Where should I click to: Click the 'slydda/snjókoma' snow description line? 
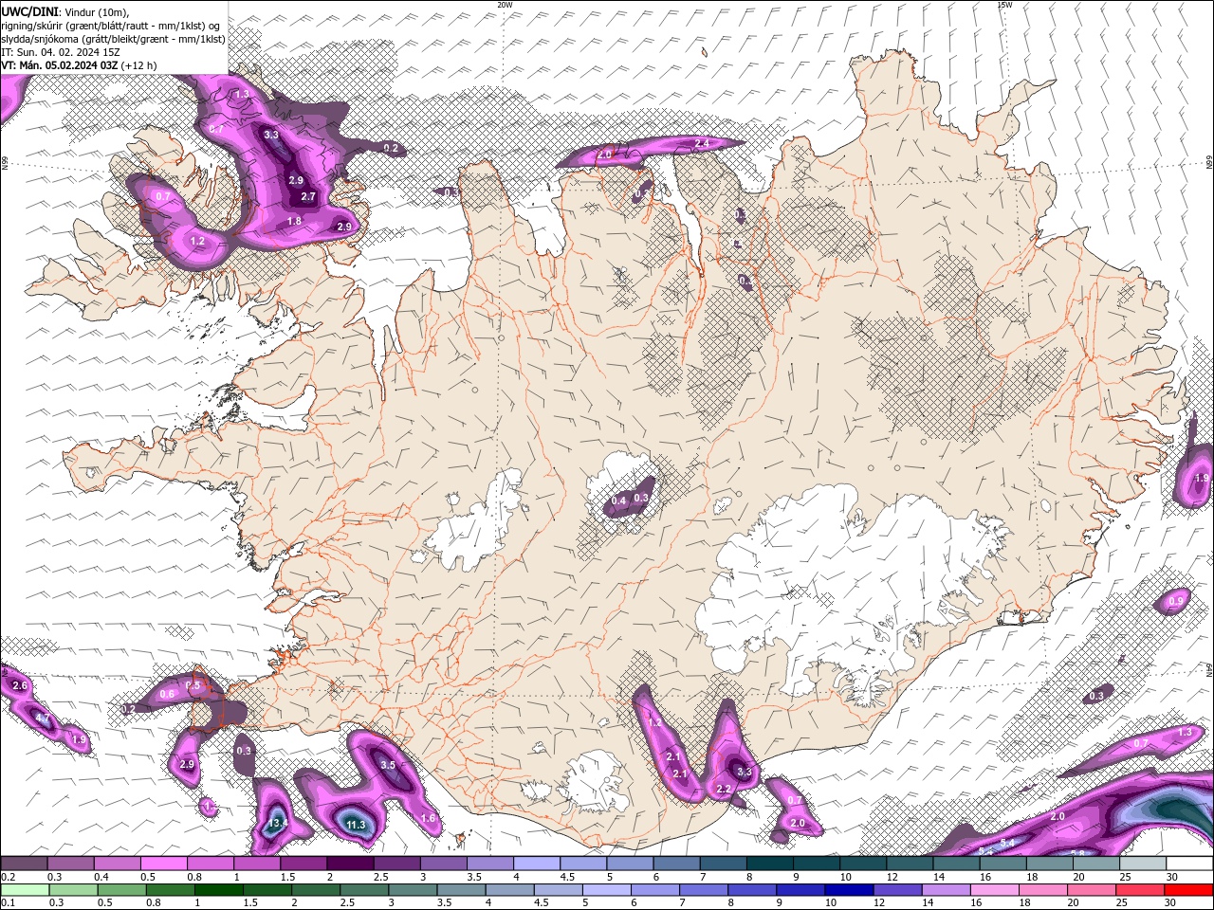(x=113, y=39)
